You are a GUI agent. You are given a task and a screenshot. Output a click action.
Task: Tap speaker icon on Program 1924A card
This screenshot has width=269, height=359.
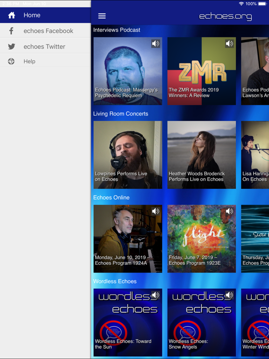pyautogui.click(x=156, y=211)
